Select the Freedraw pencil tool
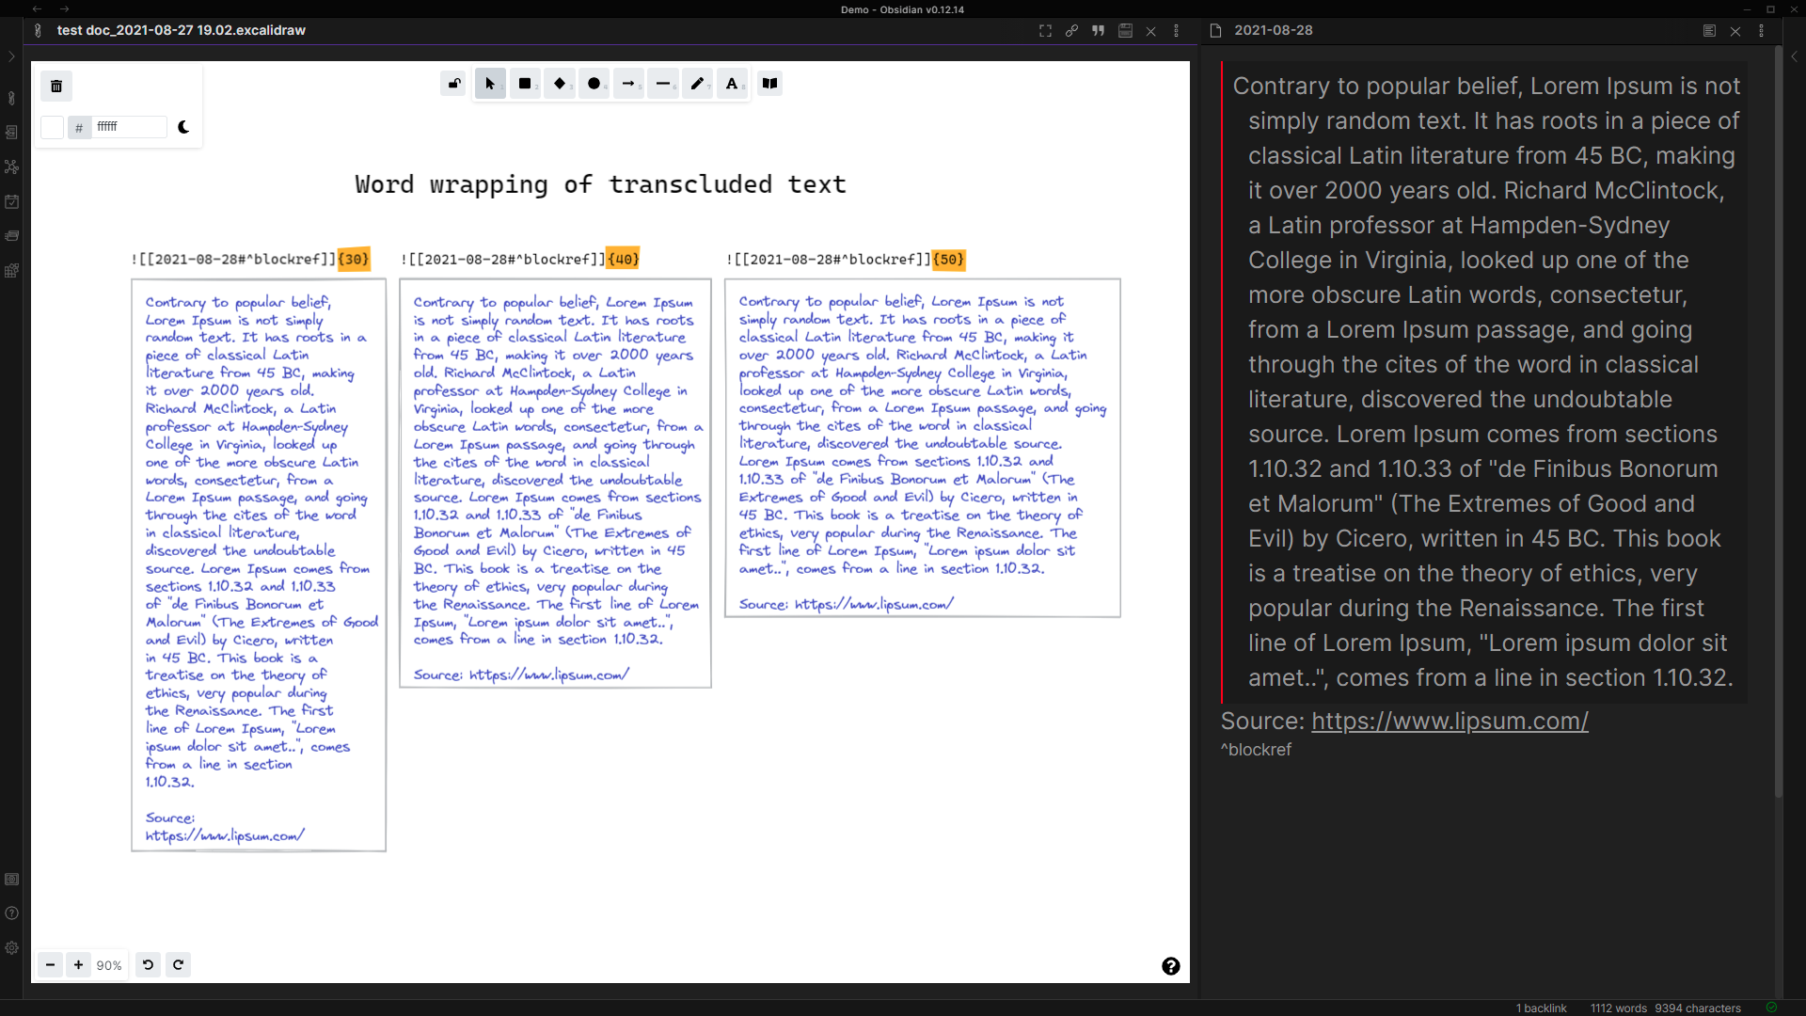Viewport: 1806px width, 1016px height. pos(697,84)
